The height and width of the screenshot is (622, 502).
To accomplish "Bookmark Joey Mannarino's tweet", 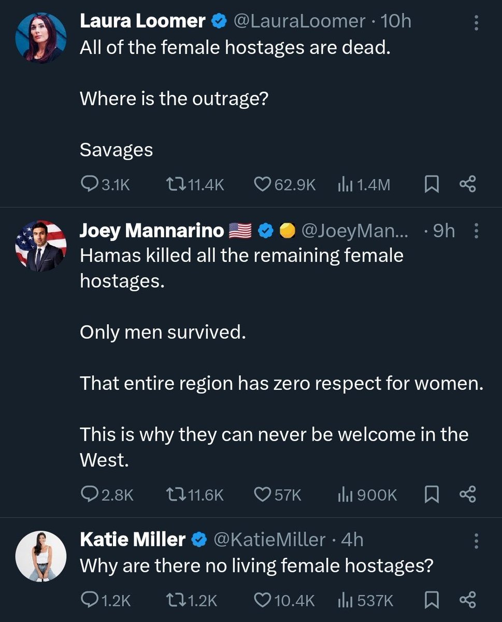I will 431,494.
